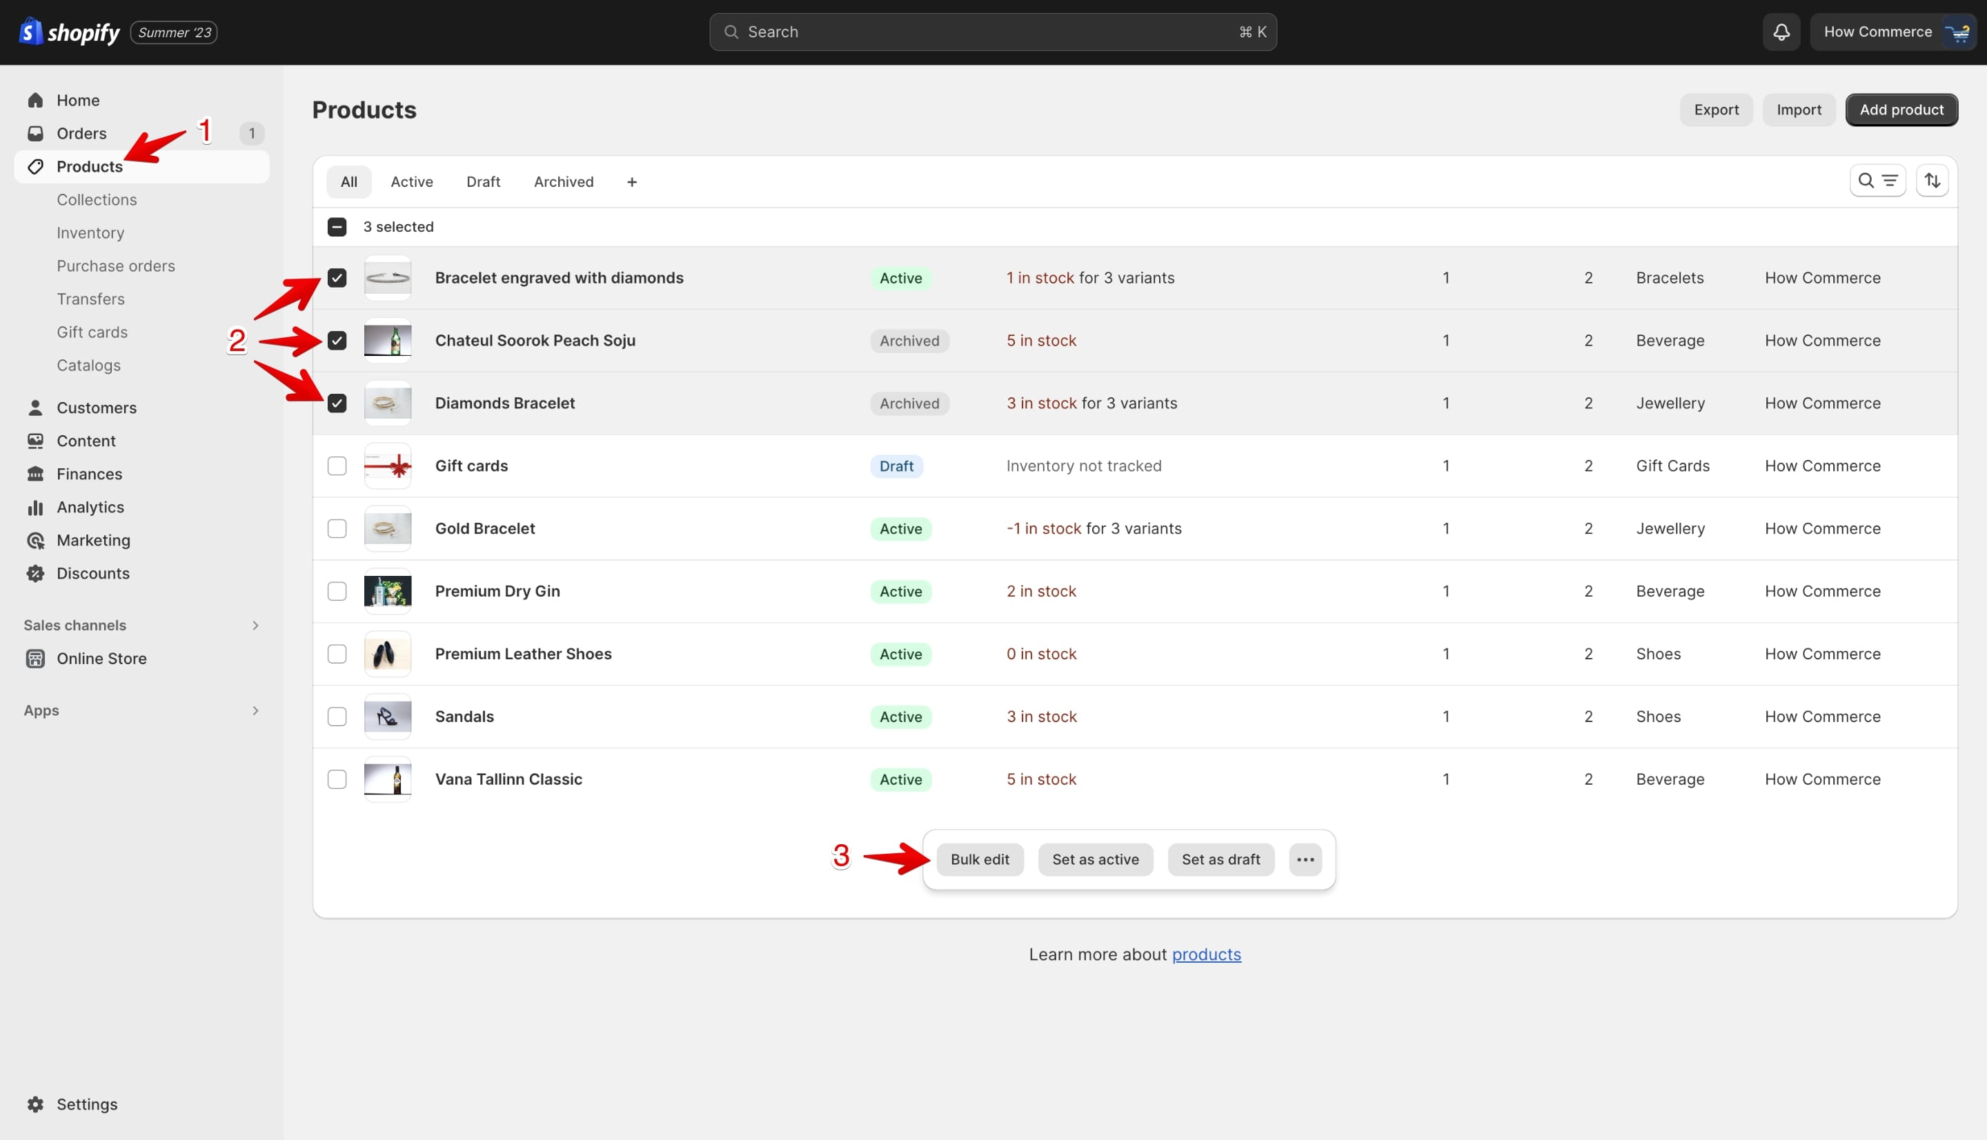Click the Summer '23 badge
The width and height of the screenshot is (1987, 1140).
click(174, 32)
